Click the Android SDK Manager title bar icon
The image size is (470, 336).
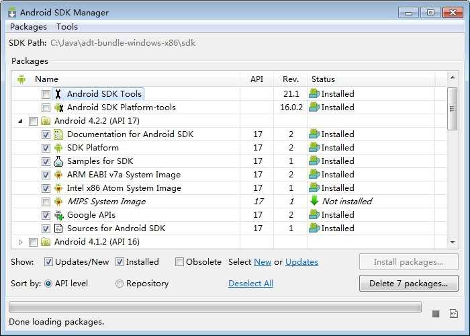click(x=12, y=13)
